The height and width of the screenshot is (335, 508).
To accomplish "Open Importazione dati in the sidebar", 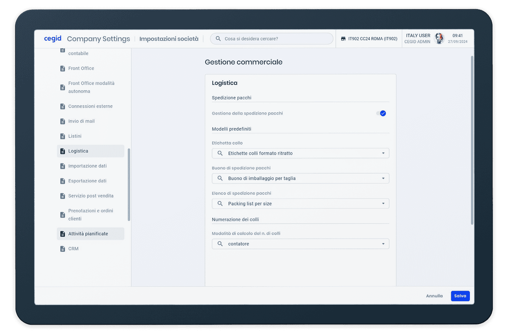I will click(87, 166).
